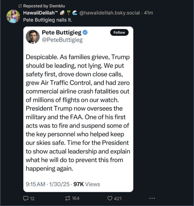Screen dimensions: 194x206
Task: Open HawaiiDelilah's profile avatar
Action: pos(13,16)
